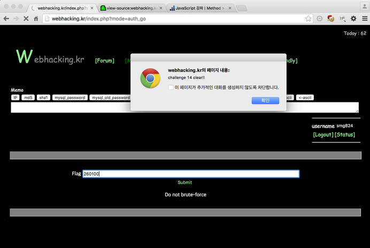Image resolution: width=370 pixels, height=248 pixels.
Task: Click the 'Today : 62' counter text
Action: tap(355, 34)
